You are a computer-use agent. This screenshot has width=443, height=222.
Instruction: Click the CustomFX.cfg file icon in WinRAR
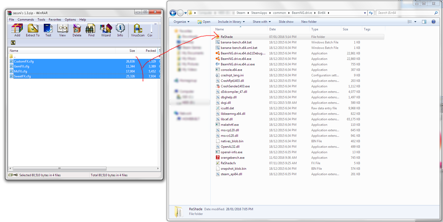pyautogui.click(x=11, y=61)
